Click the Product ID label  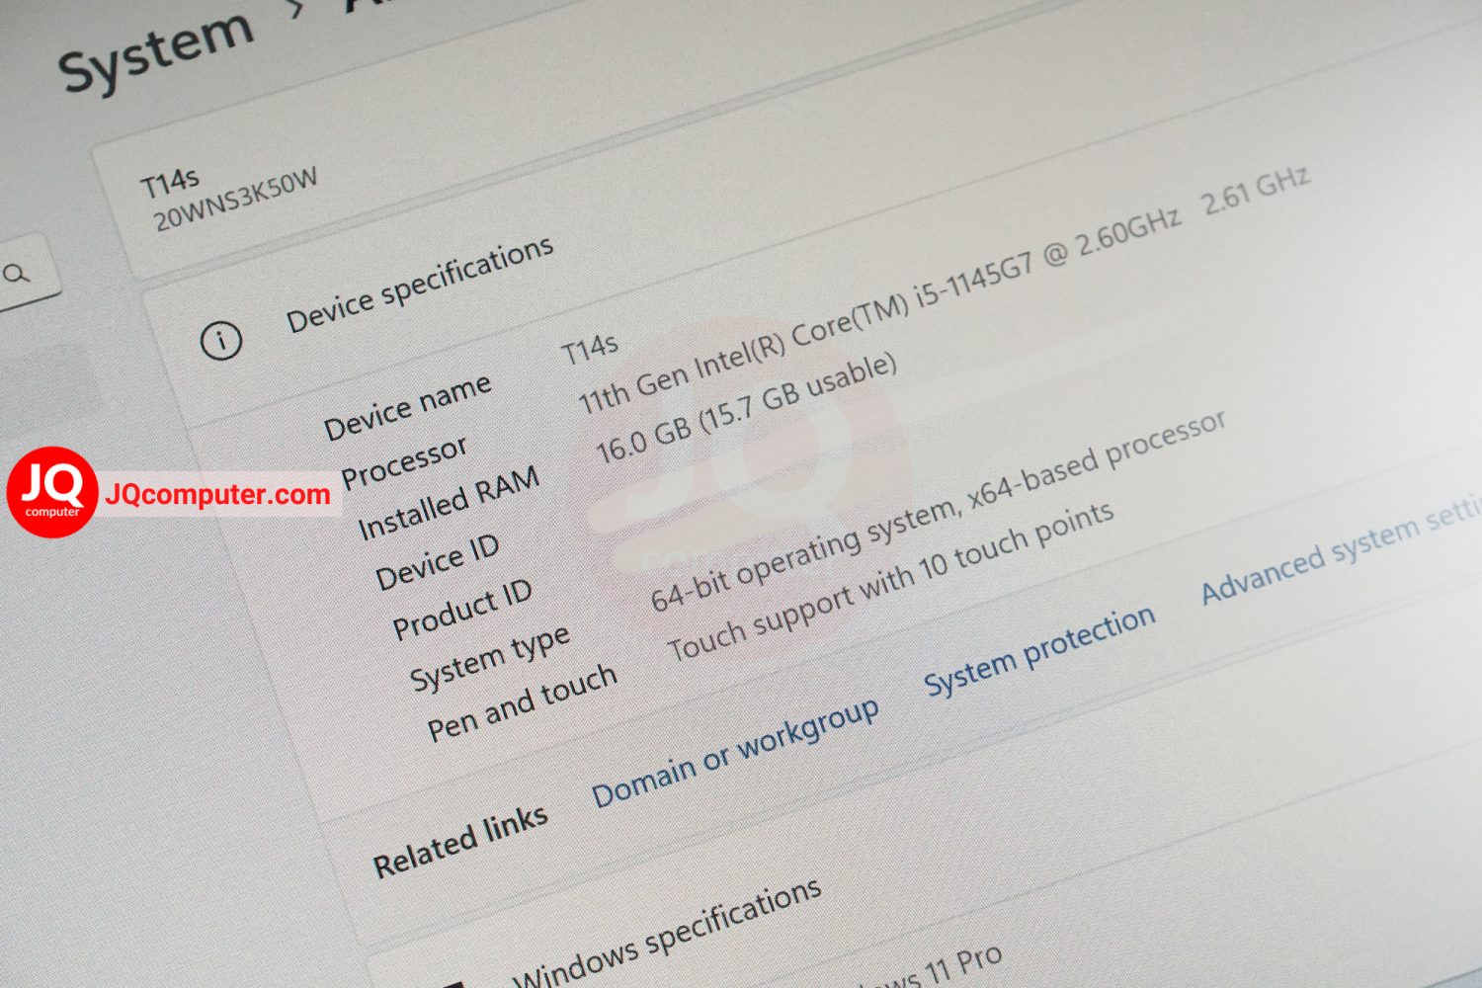(462, 610)
